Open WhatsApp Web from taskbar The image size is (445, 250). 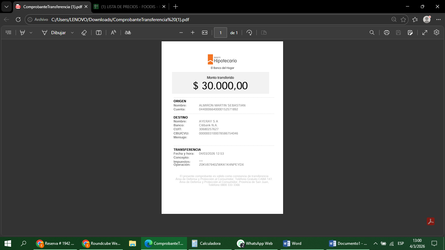point(255,243)
